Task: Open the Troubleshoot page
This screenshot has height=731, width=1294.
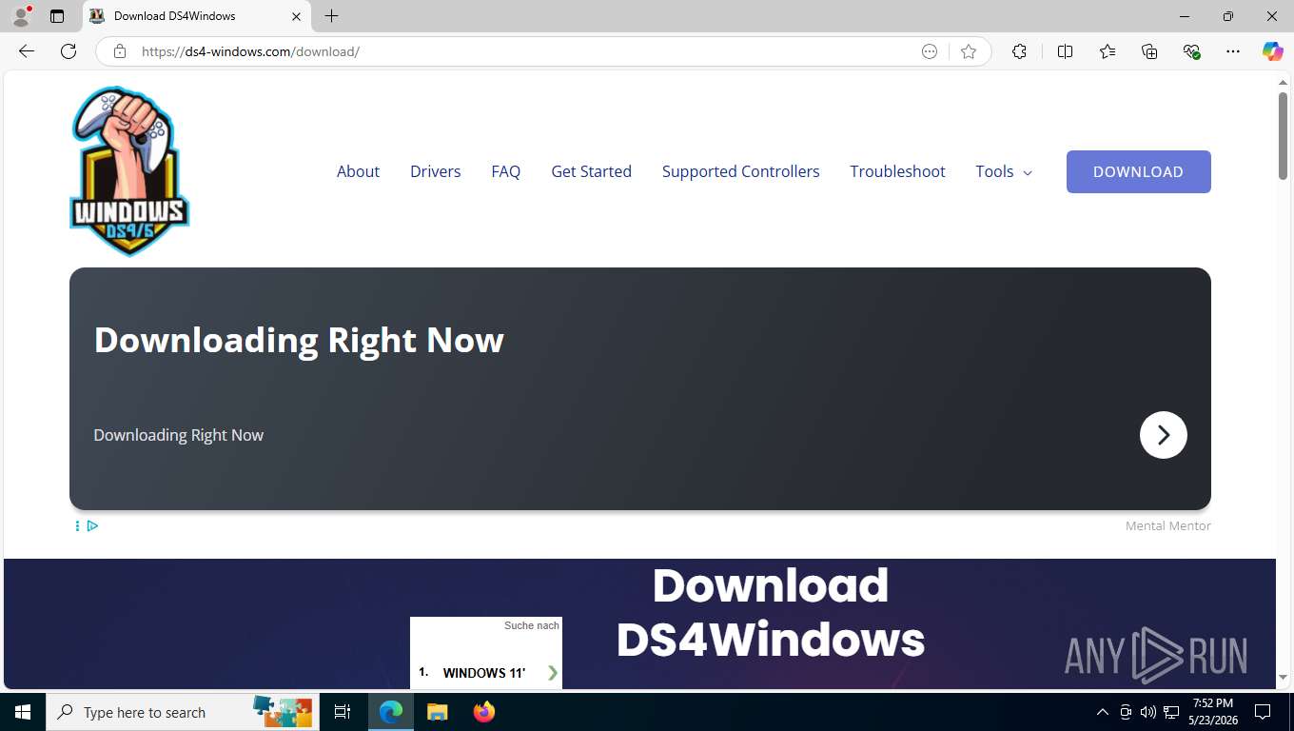Action: [897, 171]
